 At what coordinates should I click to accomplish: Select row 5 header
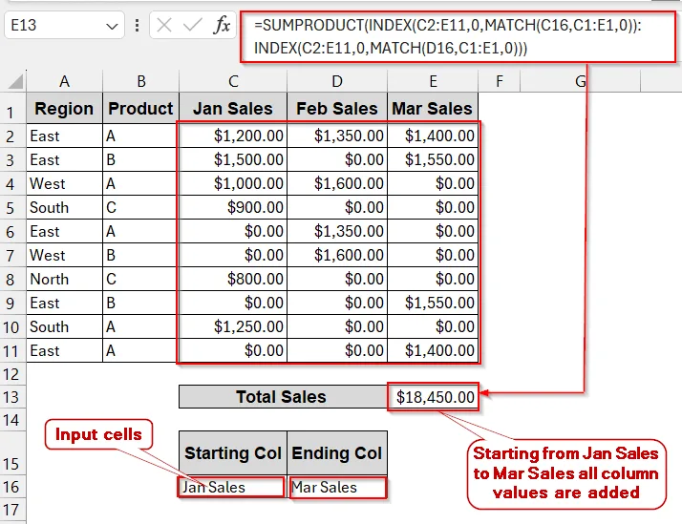(12, 208)
